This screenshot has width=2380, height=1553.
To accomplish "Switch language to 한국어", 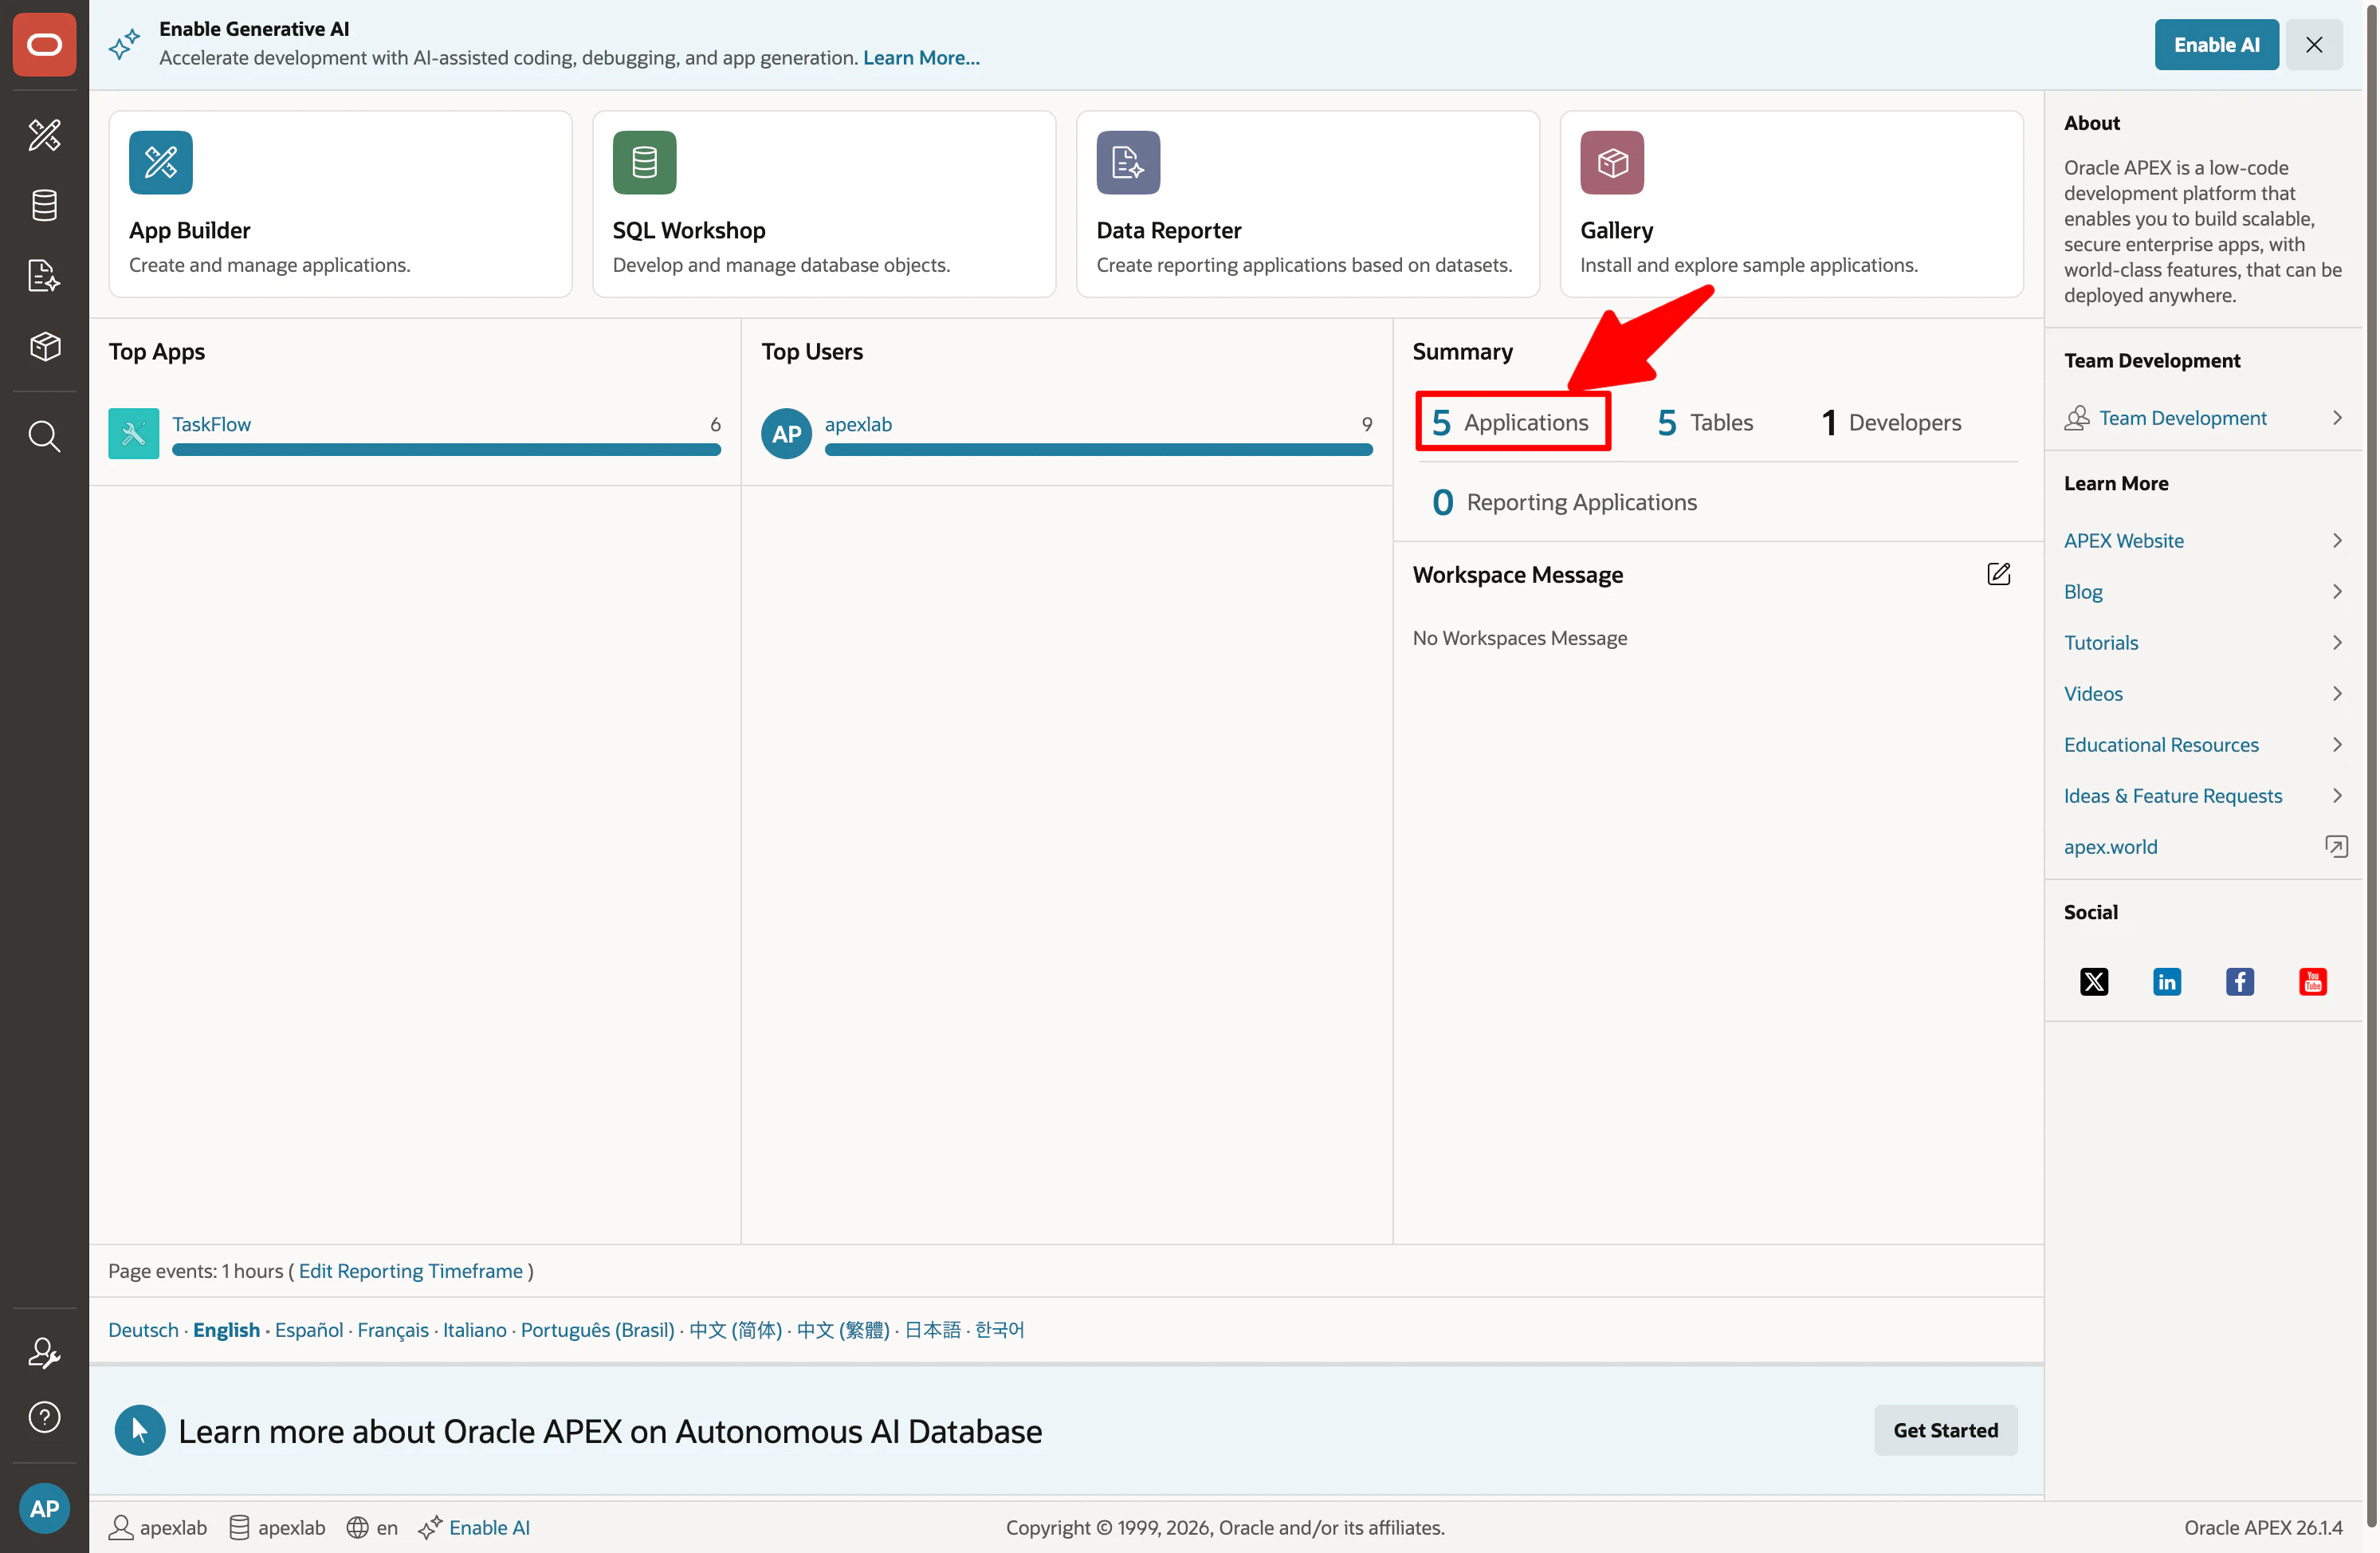I will [x=1000, y=1329].
